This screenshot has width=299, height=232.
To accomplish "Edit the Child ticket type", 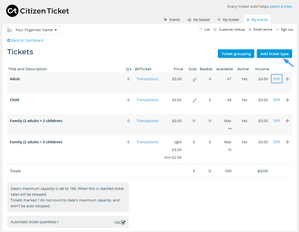I will point(277,100).
